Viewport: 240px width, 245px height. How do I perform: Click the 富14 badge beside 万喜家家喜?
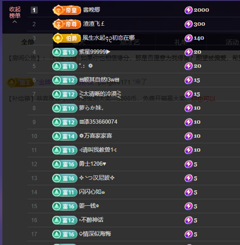[x=65, y=136]
